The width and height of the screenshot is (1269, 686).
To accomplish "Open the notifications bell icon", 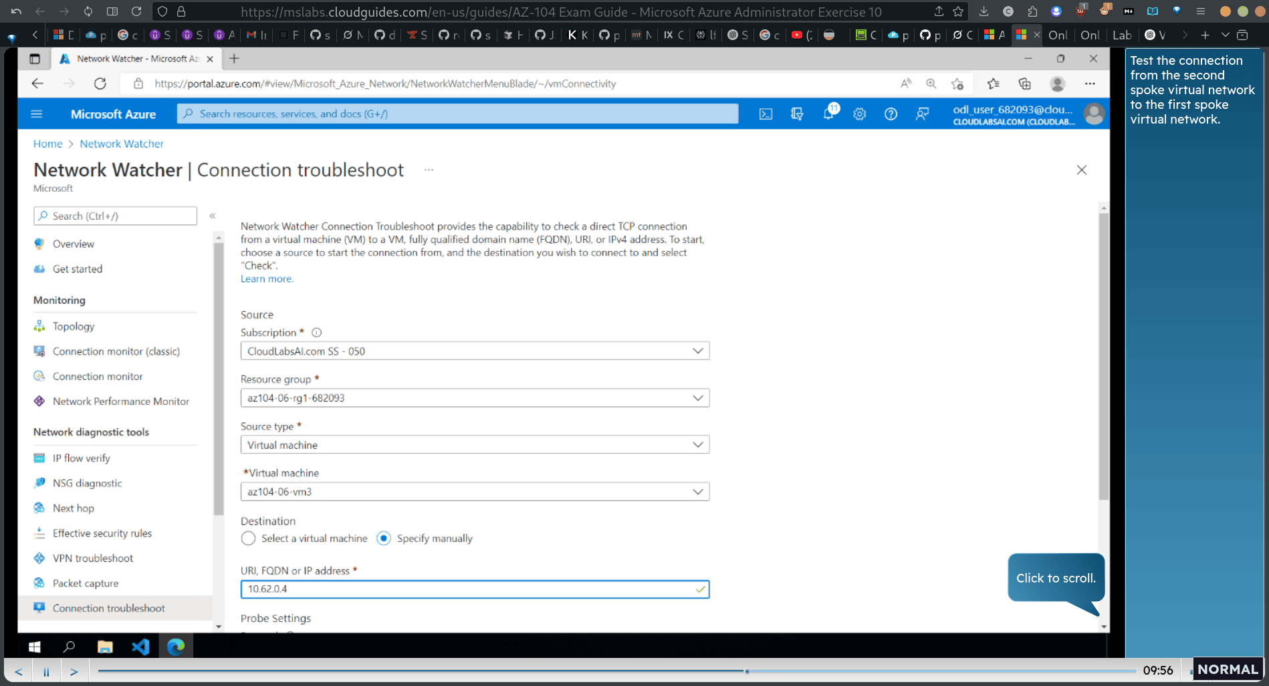I will (x=829, y=113).
